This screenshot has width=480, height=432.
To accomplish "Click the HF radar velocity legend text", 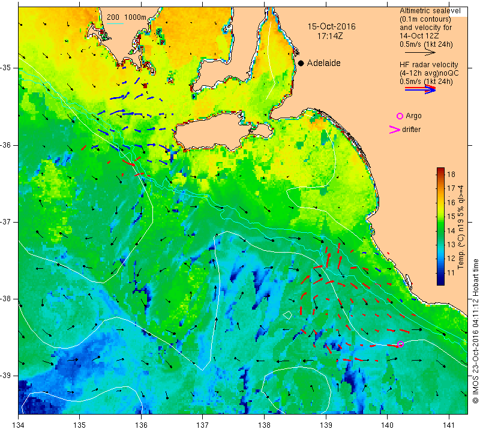I will pos(428,65).
